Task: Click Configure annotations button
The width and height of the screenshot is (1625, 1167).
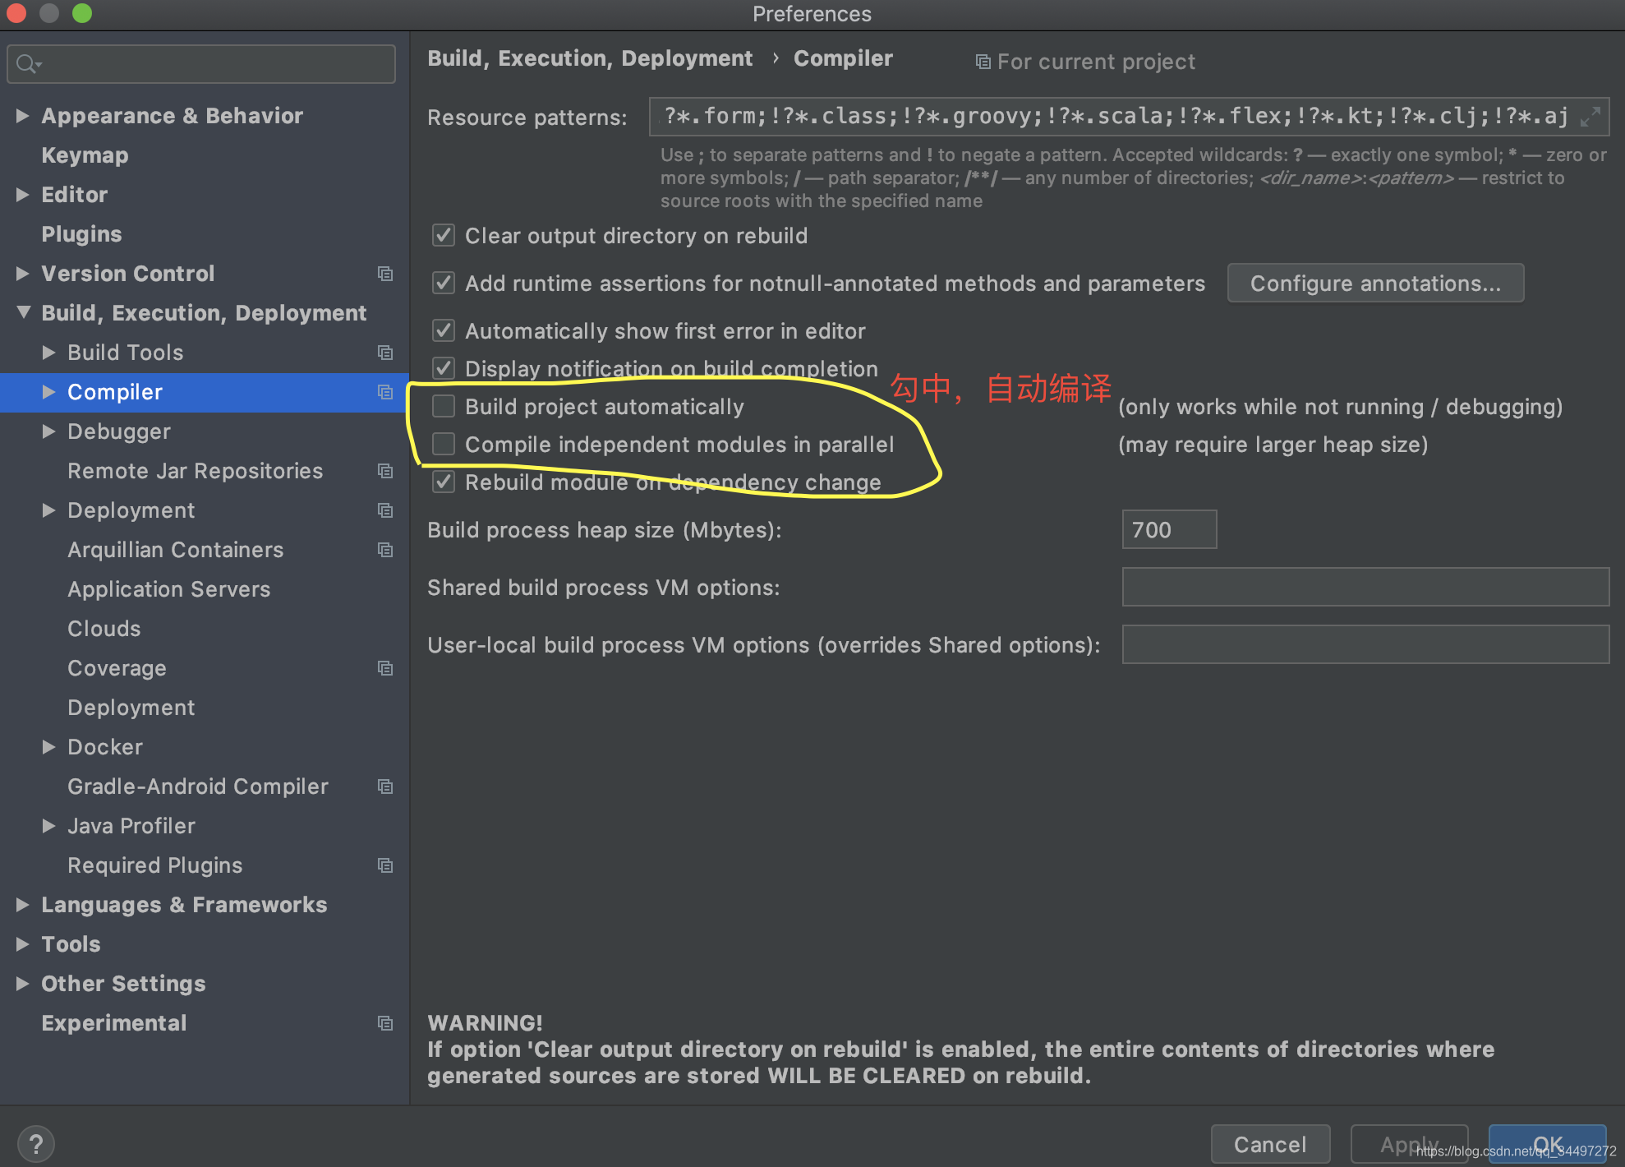Action: tap(1374, 284)
